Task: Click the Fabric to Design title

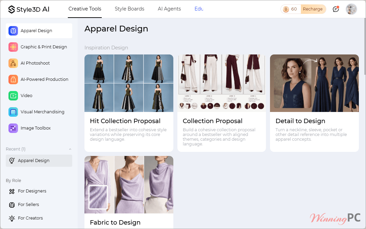Action: [x=115, y=223]
